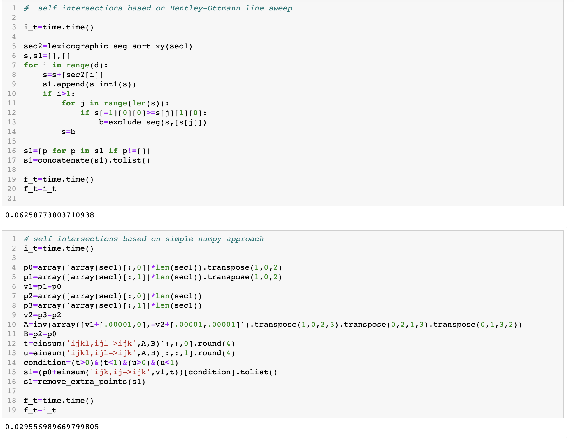
Task: Click the 'if i>1:' statement
Action: pyautogui.click(x=59, y=94)
